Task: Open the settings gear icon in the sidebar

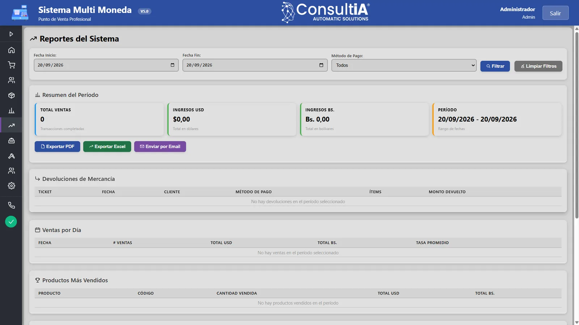Action: tap(12, 186)
